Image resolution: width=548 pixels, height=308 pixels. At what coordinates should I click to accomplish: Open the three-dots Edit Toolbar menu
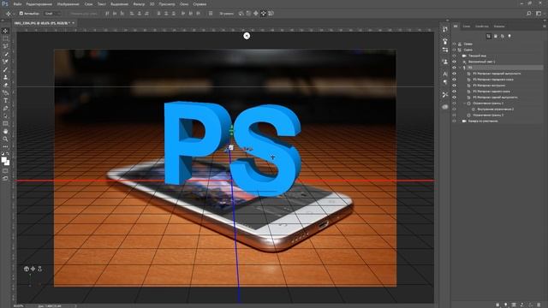pyautogui.click(x=5, y=146)
